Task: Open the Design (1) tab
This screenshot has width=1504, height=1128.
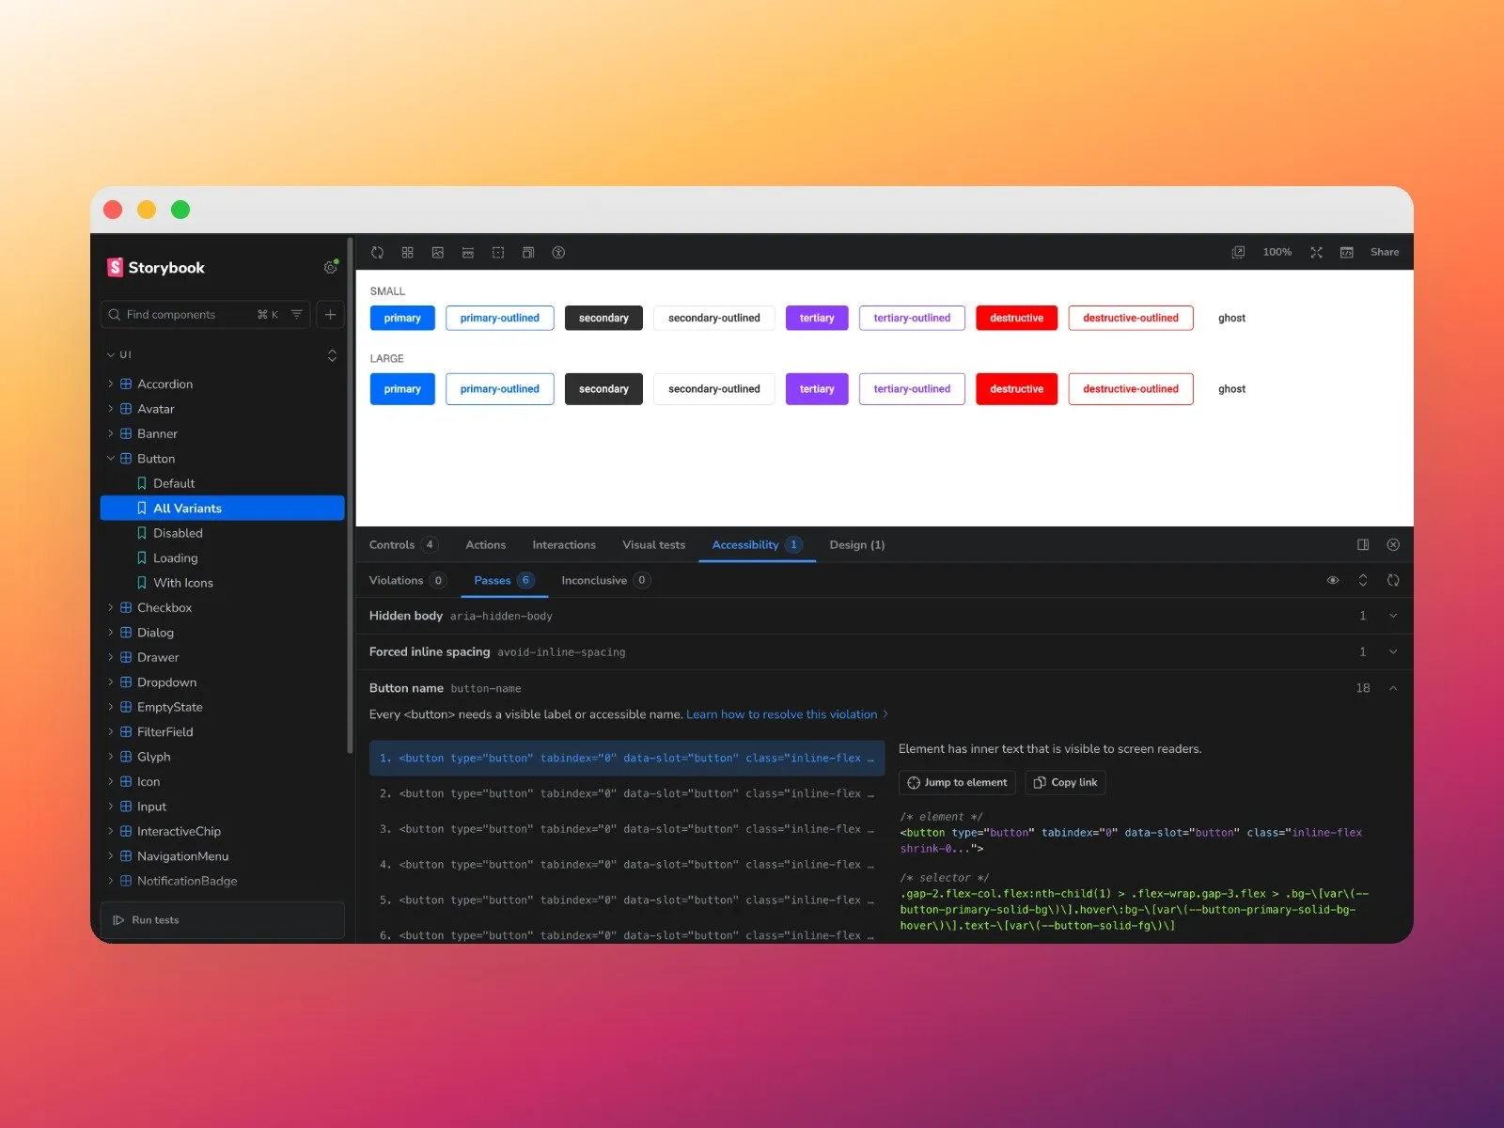Action: pos(856,544)
